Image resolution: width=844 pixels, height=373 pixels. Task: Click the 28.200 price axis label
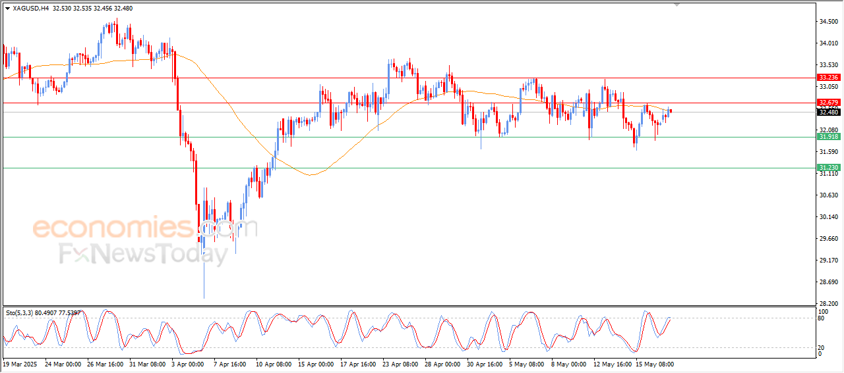[x=828, y=304]
